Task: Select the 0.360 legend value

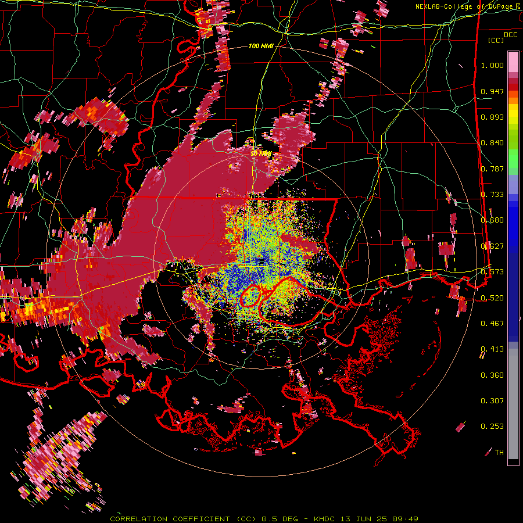Action: (492, 375)
